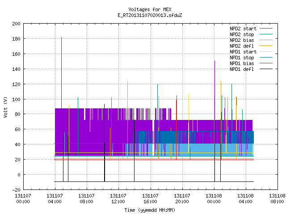Click the x-axis label 131108 08:00
This screenshot has width=286, height=214.
(277, 199)
